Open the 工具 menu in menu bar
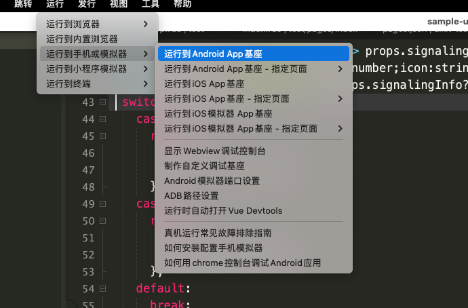 tap(151, 4)
